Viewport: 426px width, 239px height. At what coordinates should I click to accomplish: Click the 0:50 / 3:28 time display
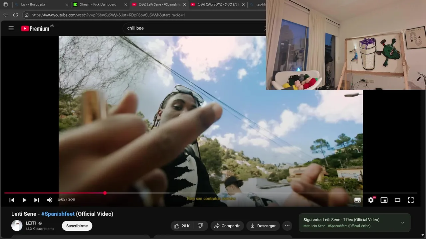coord(66,200)
